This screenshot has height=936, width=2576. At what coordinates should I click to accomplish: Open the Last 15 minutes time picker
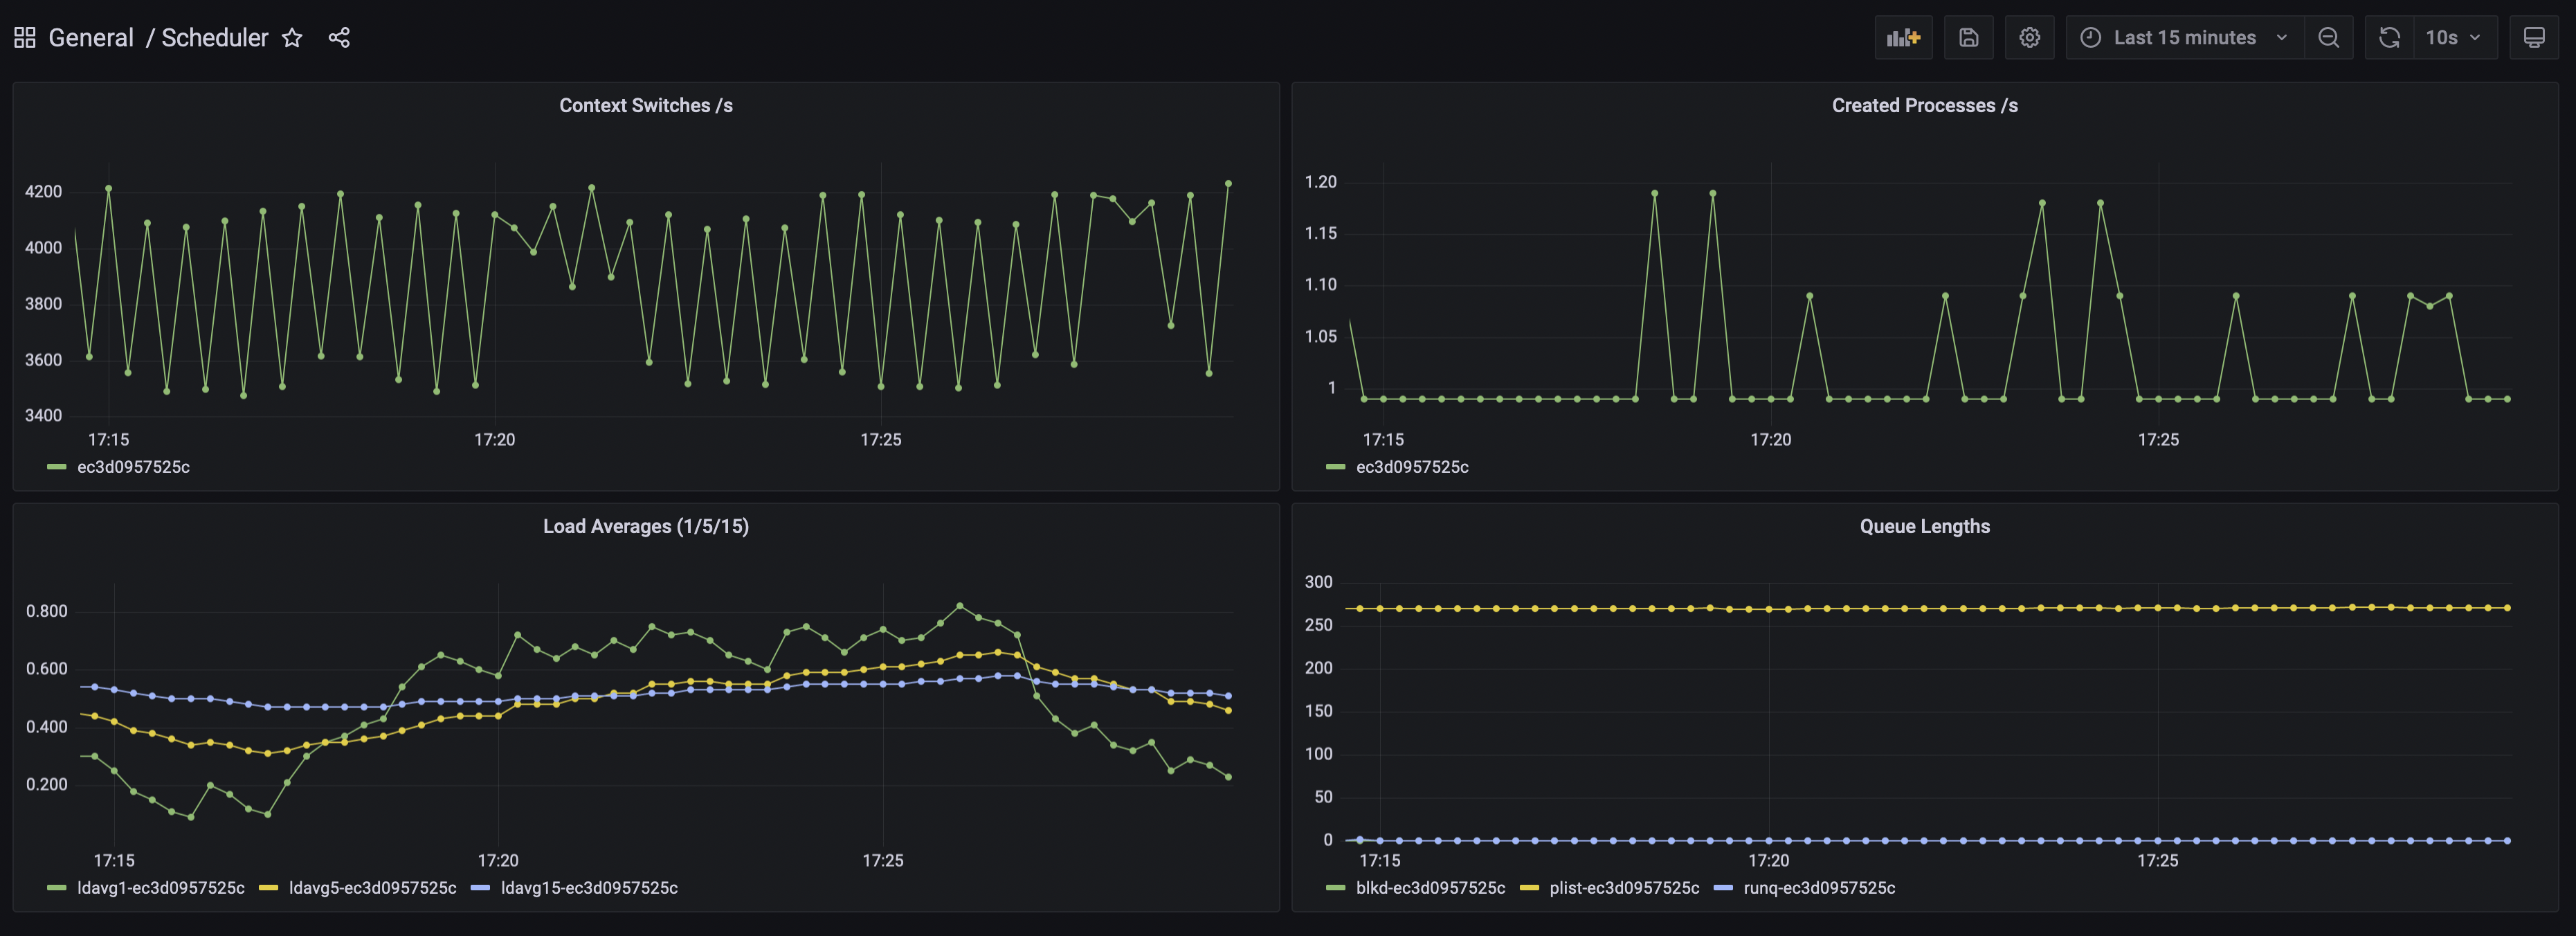2184,38
